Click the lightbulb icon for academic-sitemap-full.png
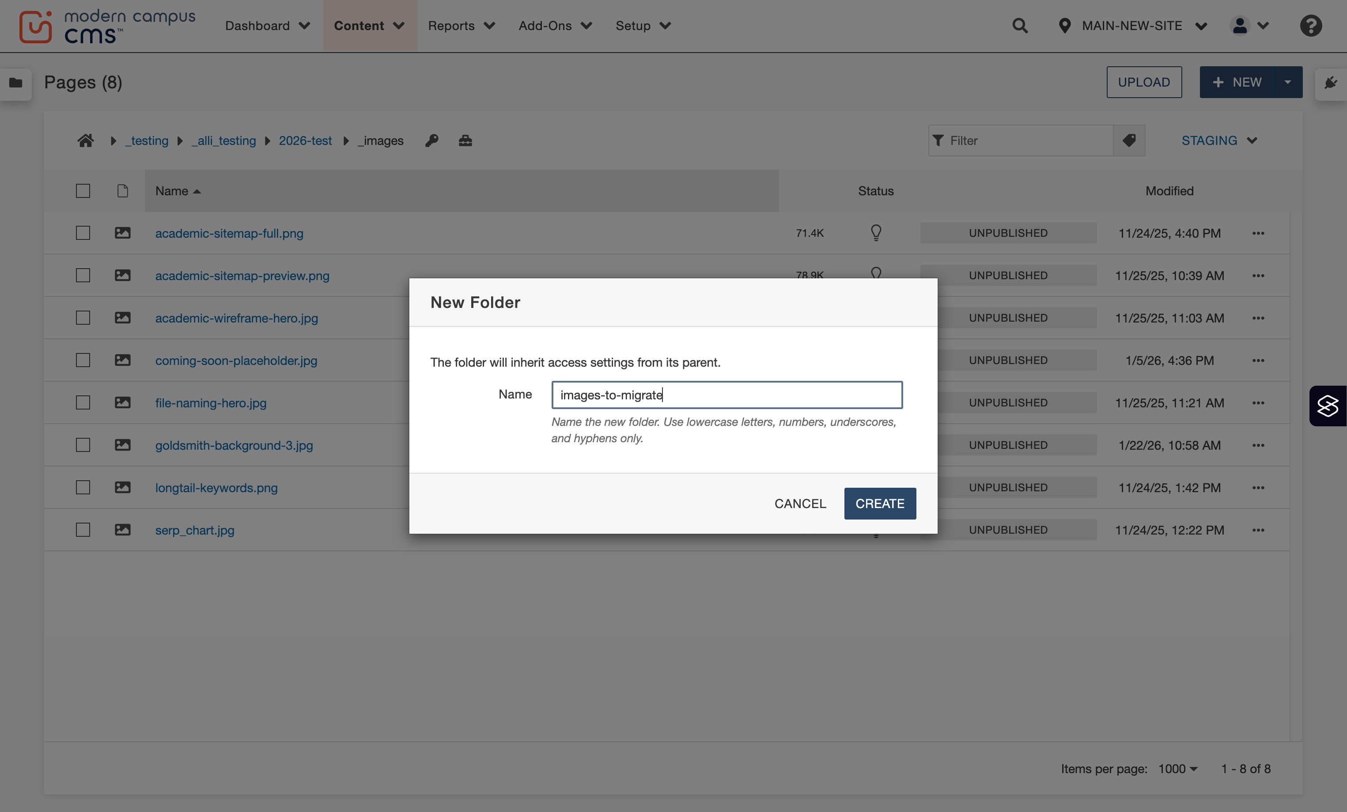The height and width of the screenshot is (812, 1347). click(876, 233)
